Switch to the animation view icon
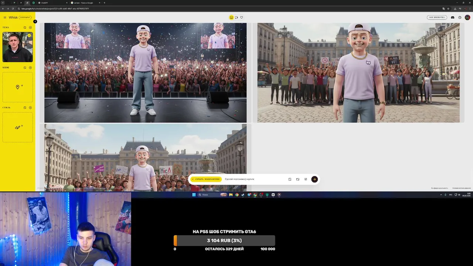Viewport: 473px width, 266px height. 236,17
